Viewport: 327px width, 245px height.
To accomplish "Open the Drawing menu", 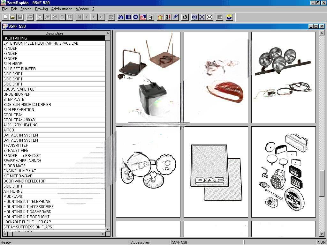I will point(41,9).
